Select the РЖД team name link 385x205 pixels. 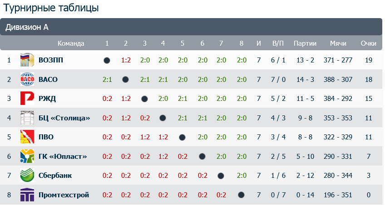tap(47, 99)
